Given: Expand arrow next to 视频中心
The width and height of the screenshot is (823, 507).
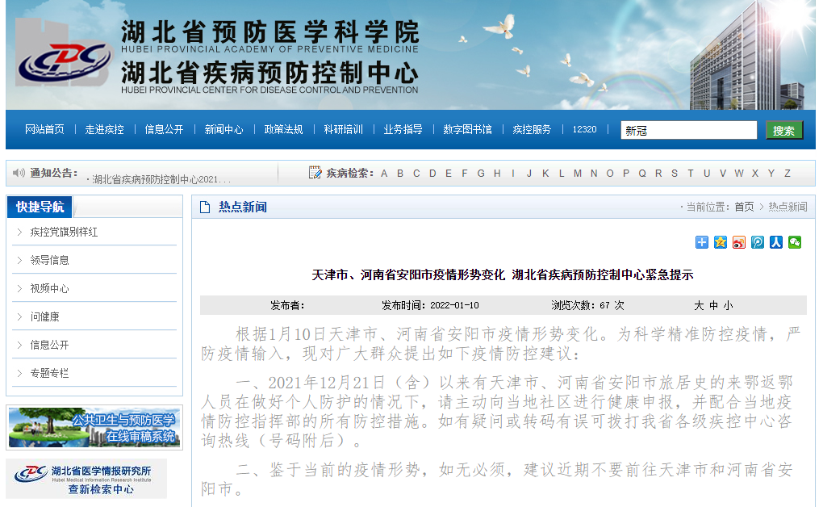Looking at the screenshot, I should [x=19, y=288].
